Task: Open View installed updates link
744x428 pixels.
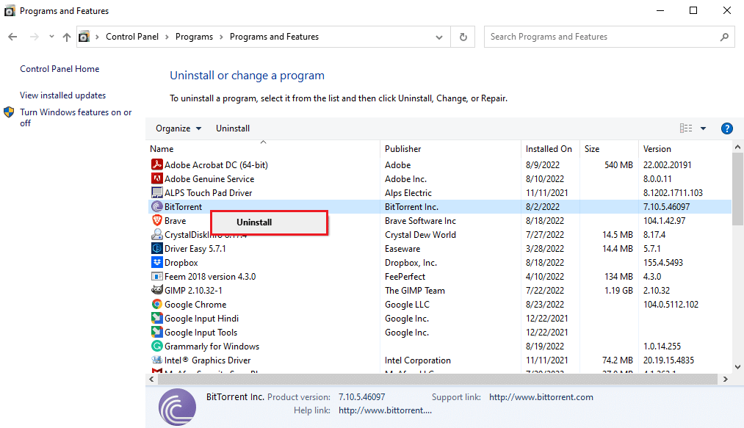Action: point(62,95)
